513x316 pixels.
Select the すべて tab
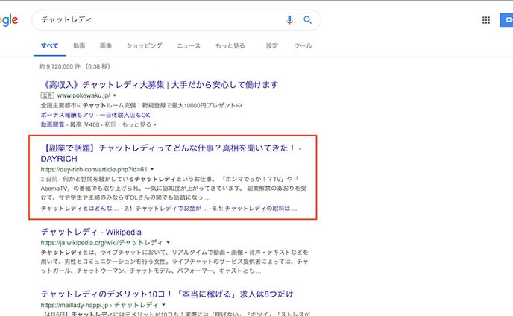tap(49, 45)
